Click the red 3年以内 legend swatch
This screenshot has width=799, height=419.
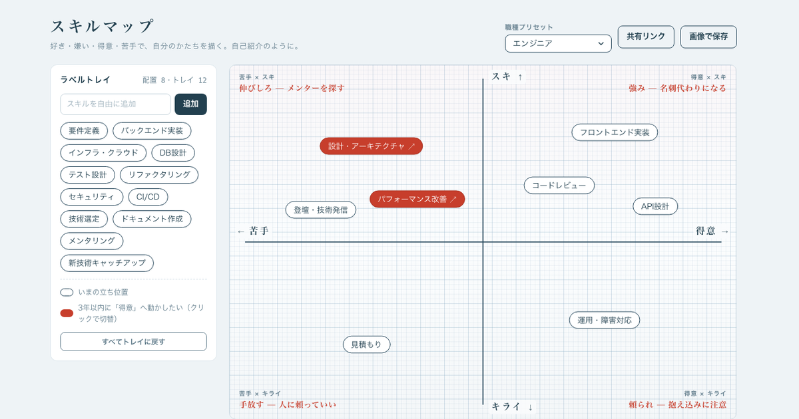click(x=67, y=313)
